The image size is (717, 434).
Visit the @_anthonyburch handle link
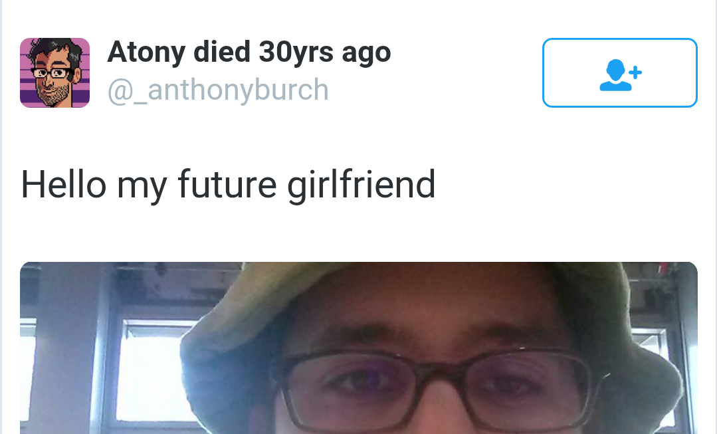click(x=218, y=89)
